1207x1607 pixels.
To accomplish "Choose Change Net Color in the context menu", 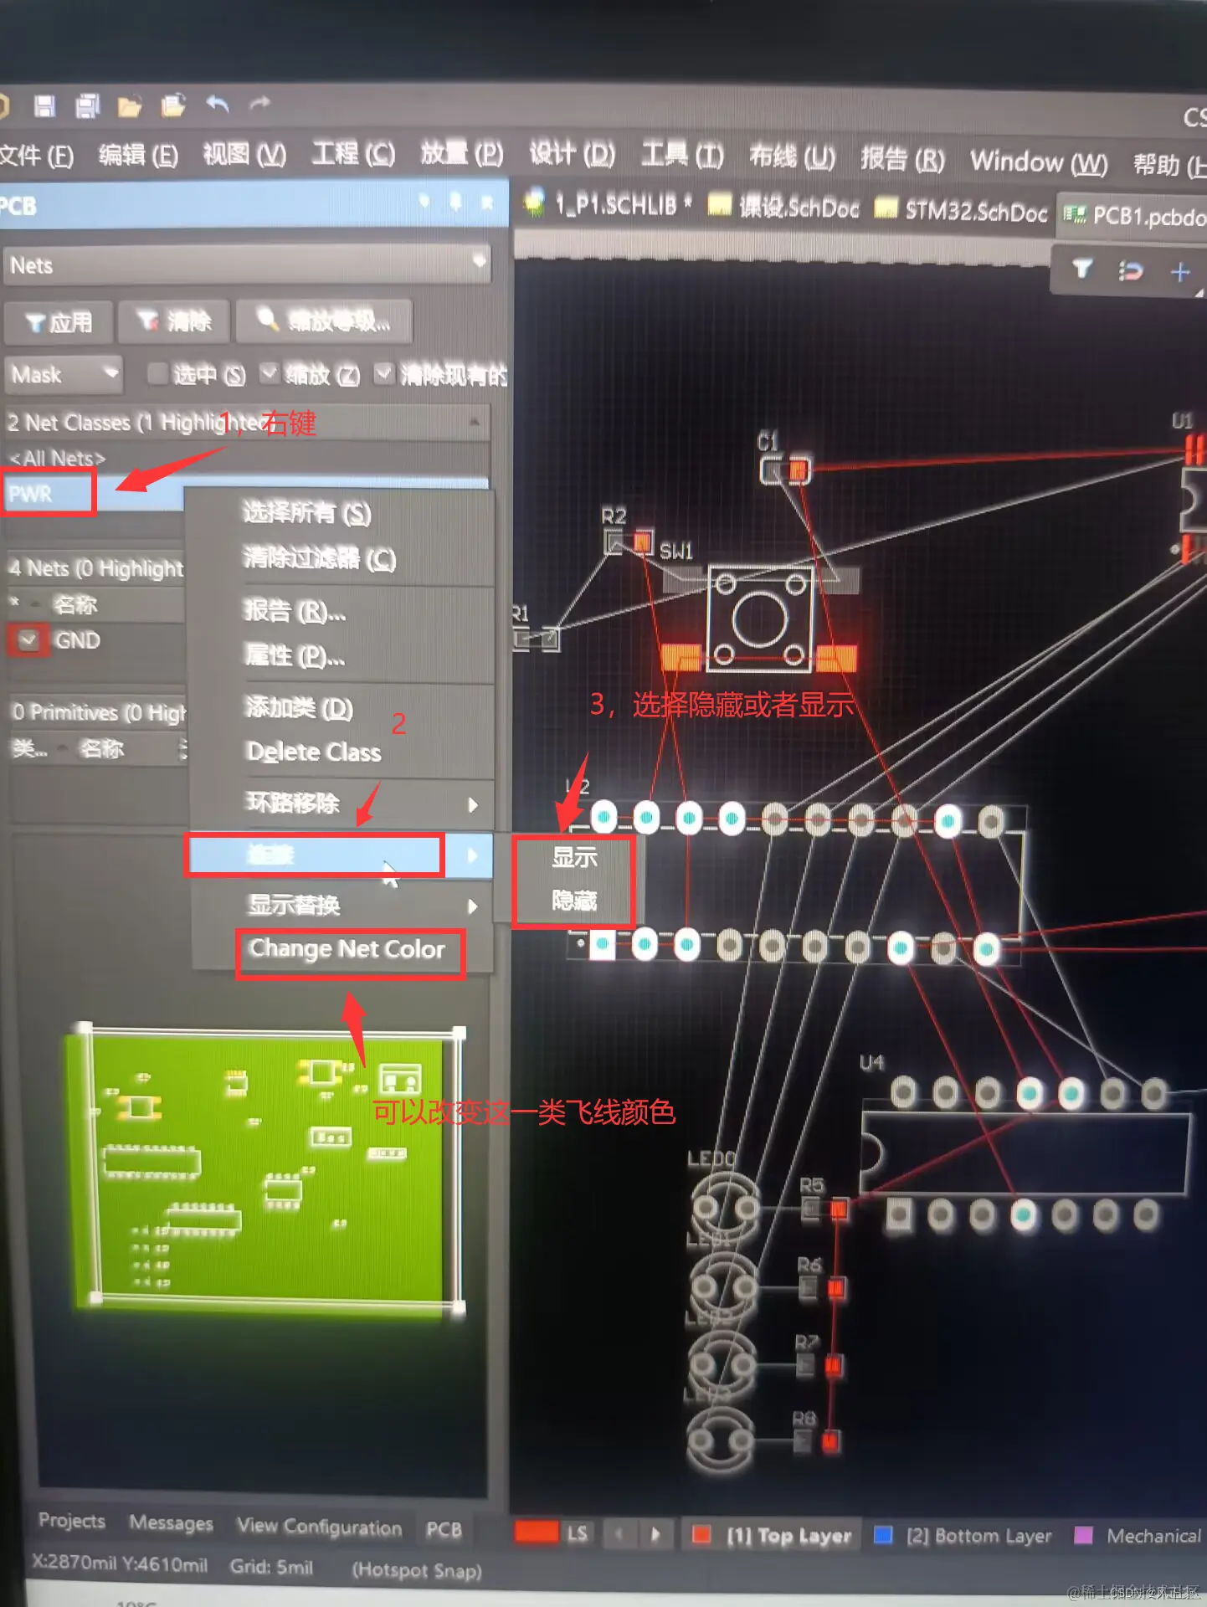I will click(x=347, y=949).
